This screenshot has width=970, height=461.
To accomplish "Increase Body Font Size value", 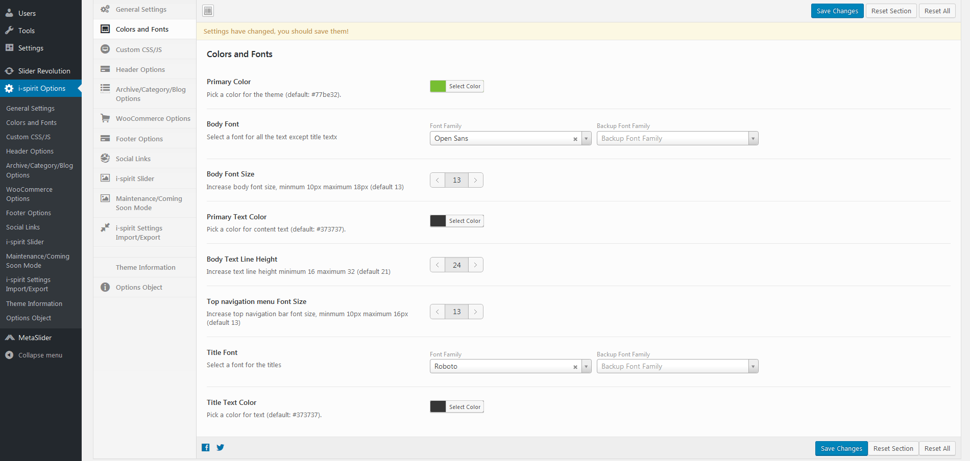I will tap(475, 180).
